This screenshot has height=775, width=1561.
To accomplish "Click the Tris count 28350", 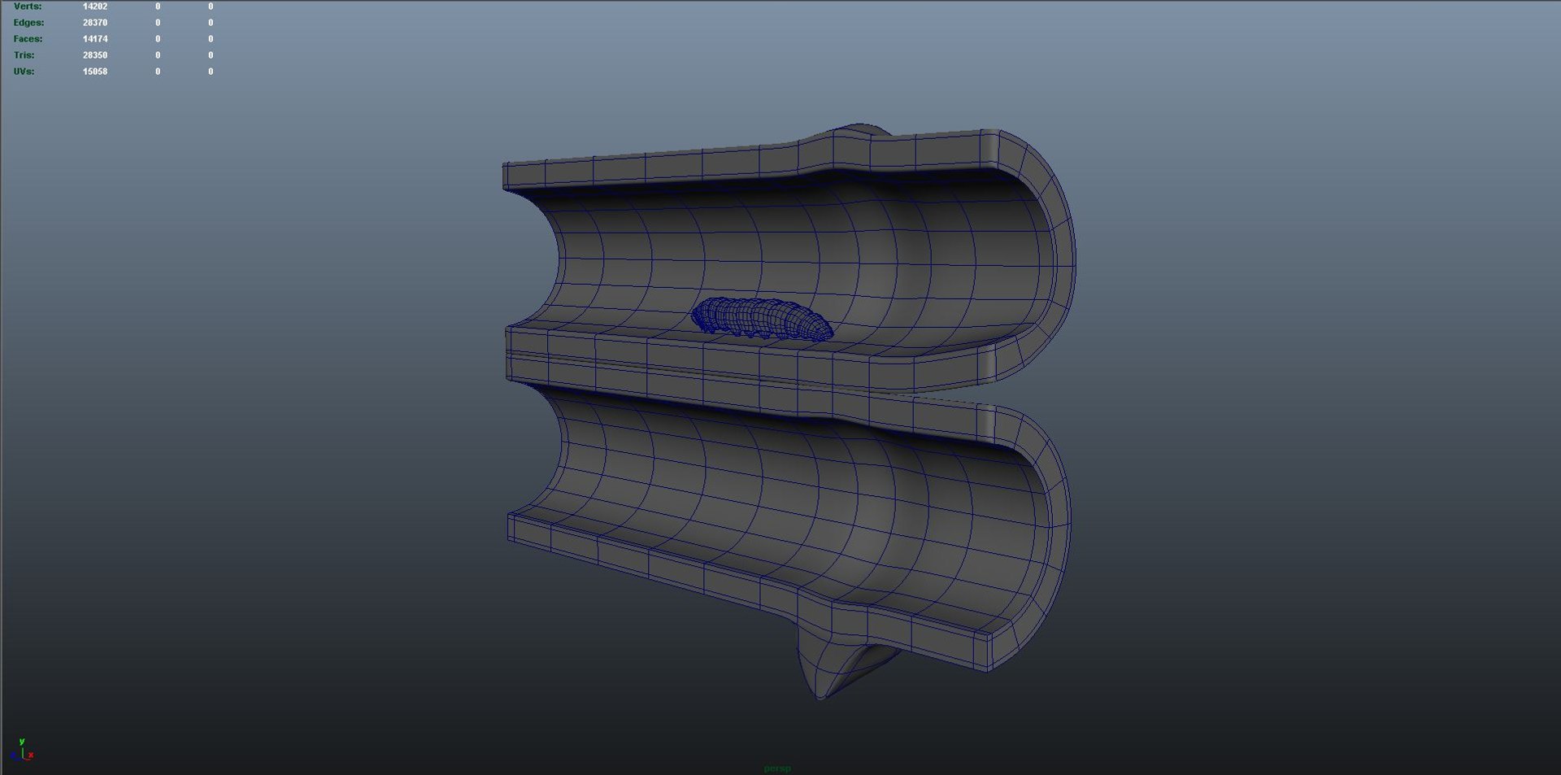I will [x=95, y=55].
